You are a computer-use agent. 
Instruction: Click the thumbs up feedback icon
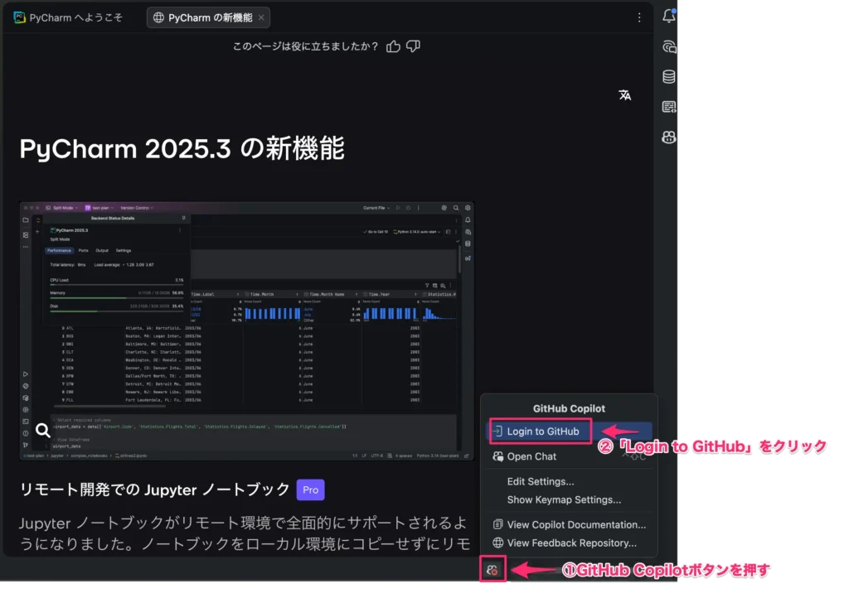[x=394, y=46]
